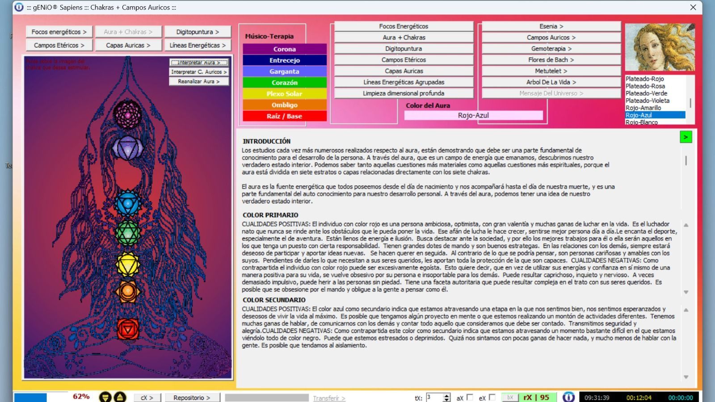Screen dimensions: 715x402
Task: Click the gENiO app icon in title bar
Action: (19, 7)
